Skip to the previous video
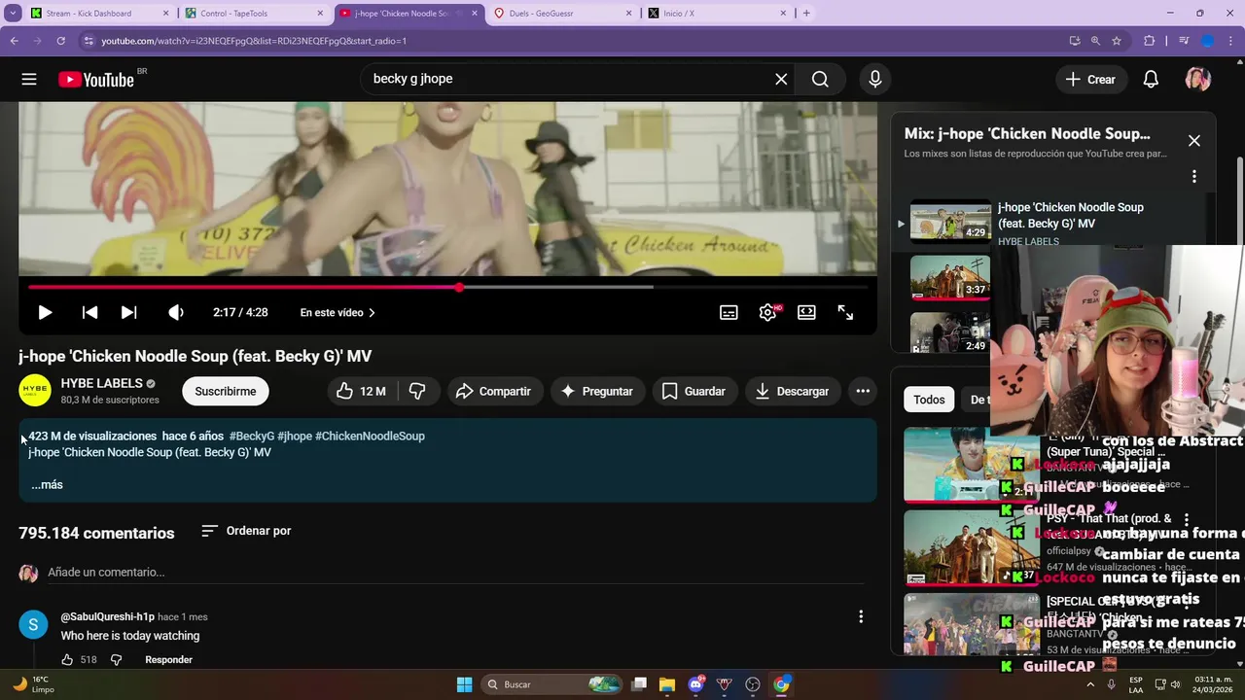 click(89, 312)
